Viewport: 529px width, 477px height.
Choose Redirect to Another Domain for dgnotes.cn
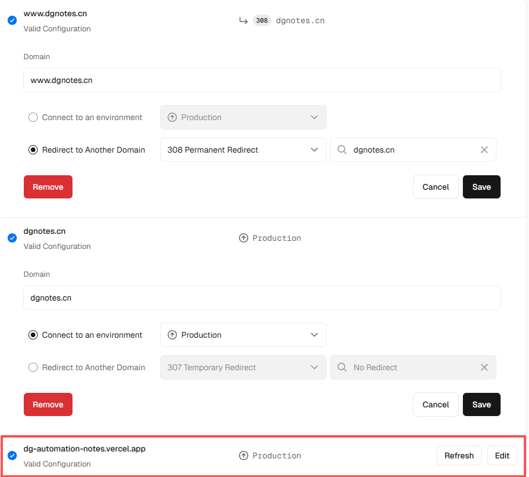[x=33, y=367]
